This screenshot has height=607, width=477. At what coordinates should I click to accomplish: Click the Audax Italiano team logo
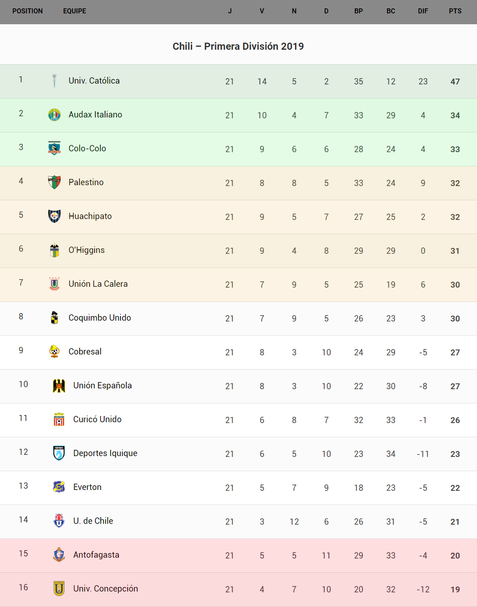(x=54, y=115)
